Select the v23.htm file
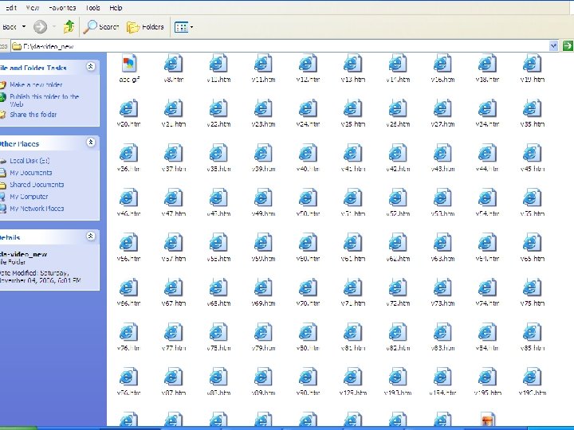574x430 pixels. pyautogui.click(x=263, y=113)
